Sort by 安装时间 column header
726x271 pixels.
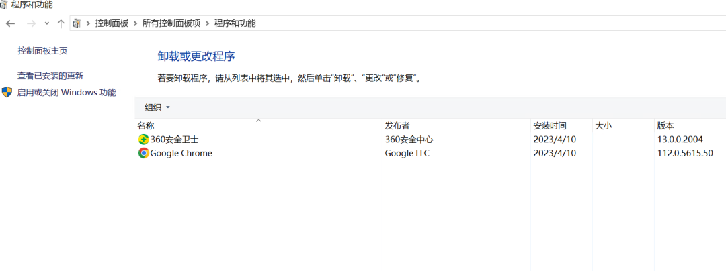tap(550, 125)
